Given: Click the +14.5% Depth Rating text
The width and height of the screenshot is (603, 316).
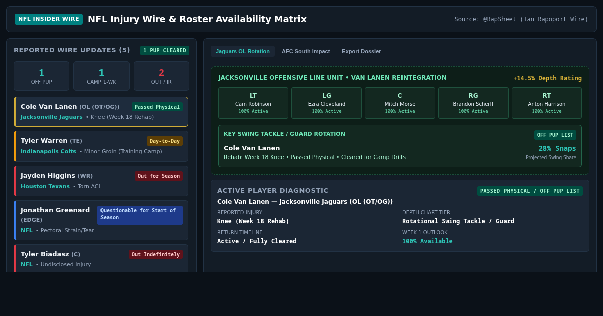Looking at the screenshot, I should click(x=547, y=78).
